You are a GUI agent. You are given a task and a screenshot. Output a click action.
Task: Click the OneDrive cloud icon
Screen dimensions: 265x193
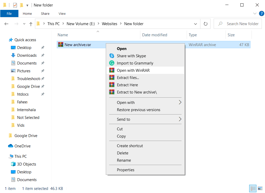(x=10, y=146)
